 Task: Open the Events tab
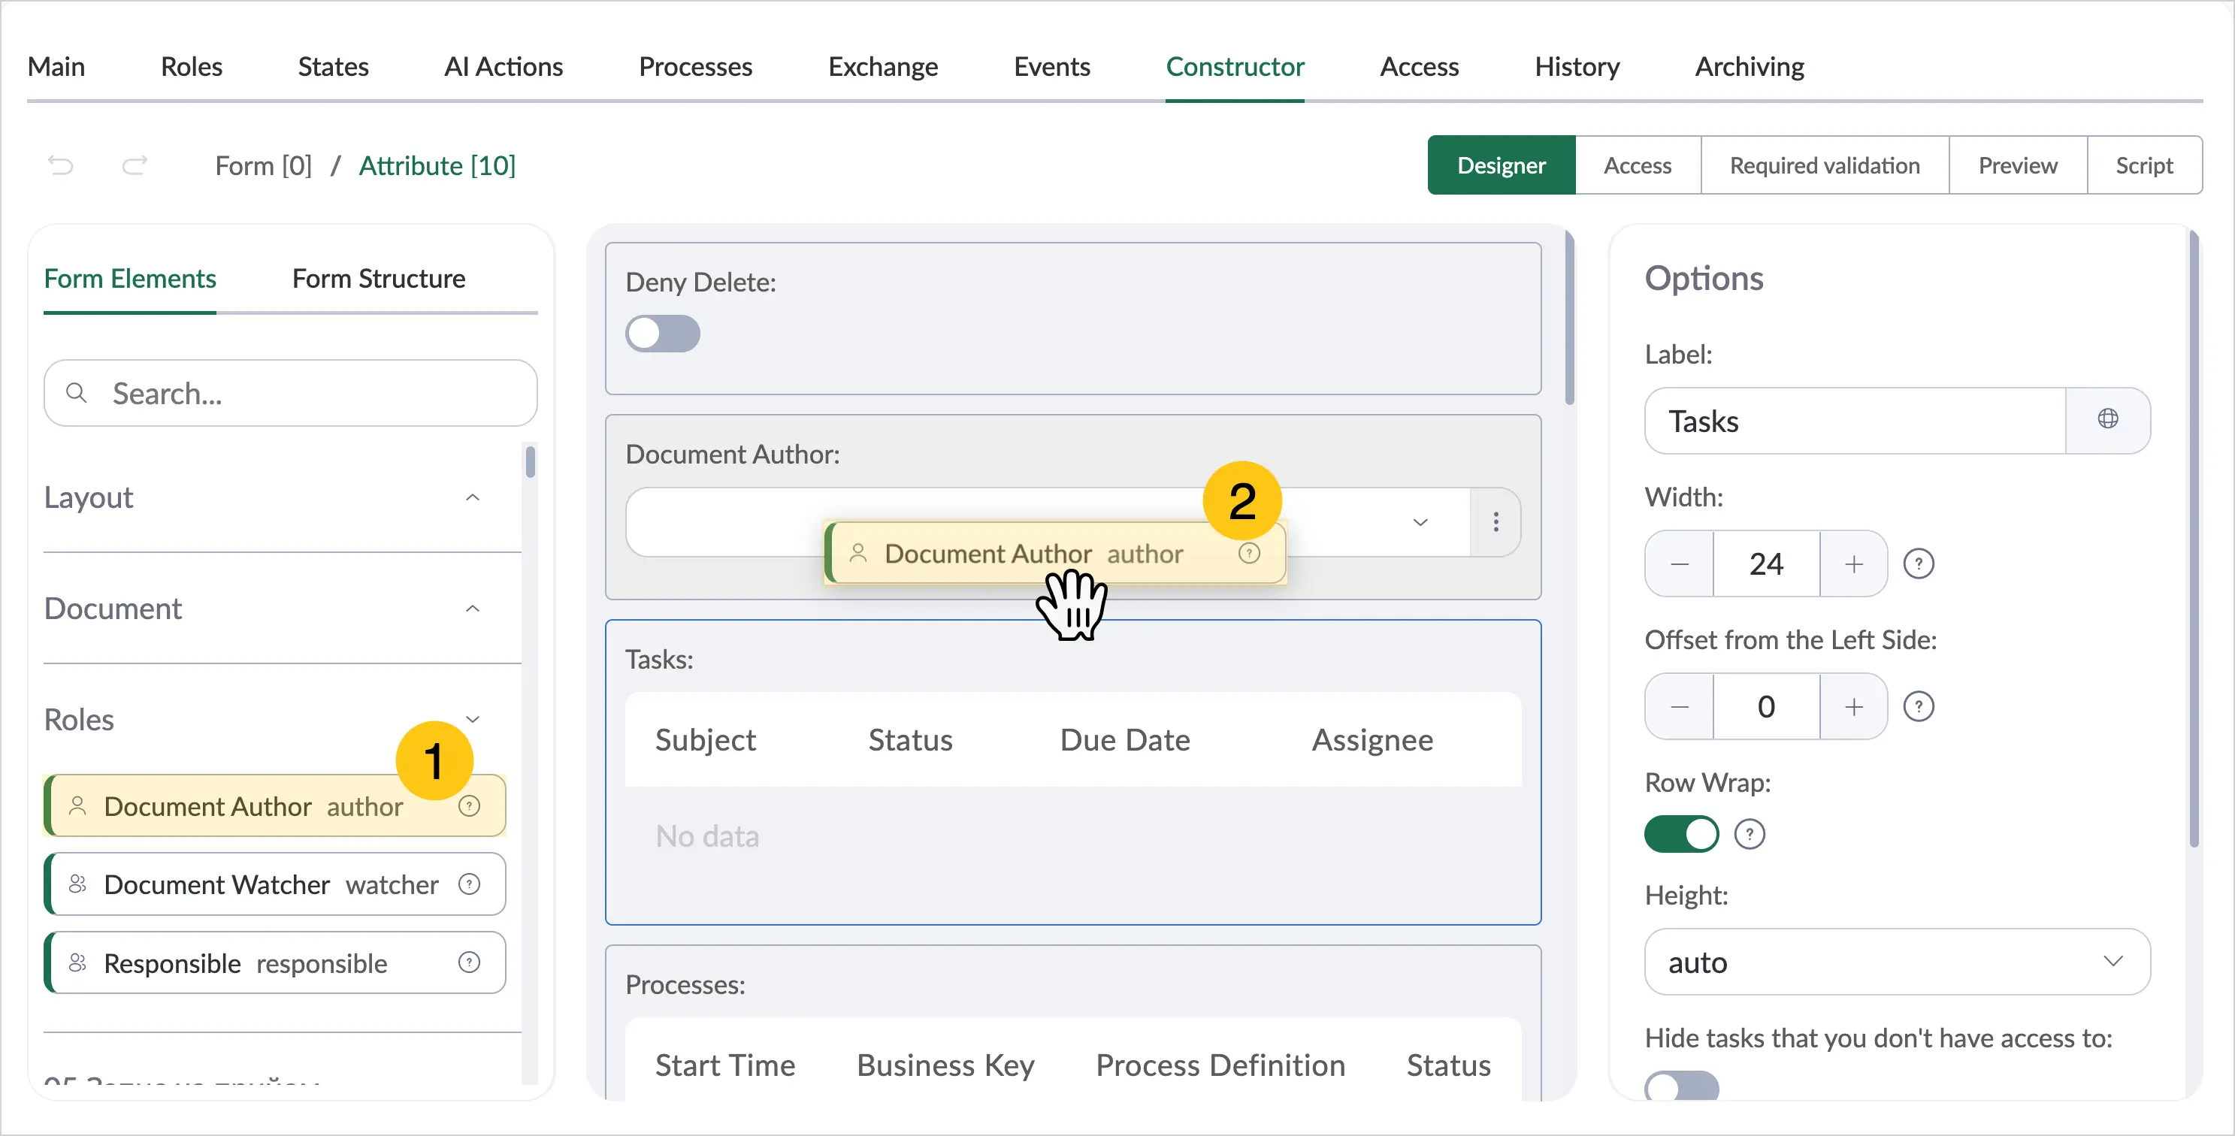1051,67
